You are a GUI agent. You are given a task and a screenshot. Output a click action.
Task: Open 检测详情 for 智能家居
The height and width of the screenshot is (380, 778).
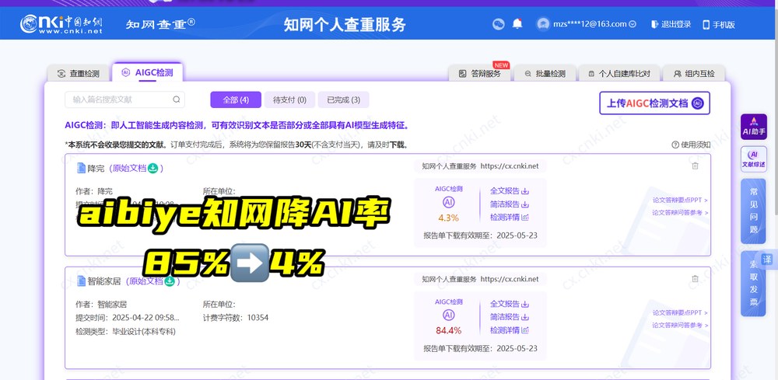tap(509, 330)
